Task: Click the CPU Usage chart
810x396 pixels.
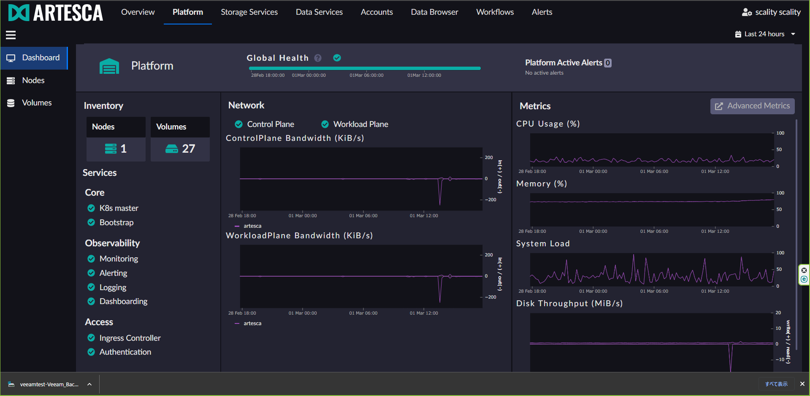Action: [652, 150]
